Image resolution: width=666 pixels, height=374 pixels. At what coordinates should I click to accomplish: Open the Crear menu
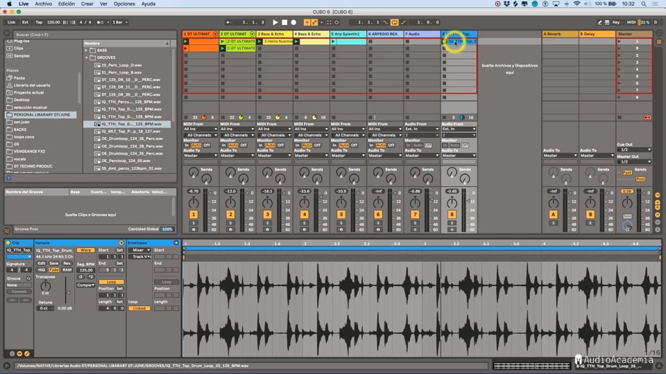click(x=87, y=4)
